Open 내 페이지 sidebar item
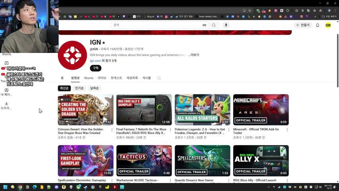This screenshot has height=191, width=339. coord(6,92)
